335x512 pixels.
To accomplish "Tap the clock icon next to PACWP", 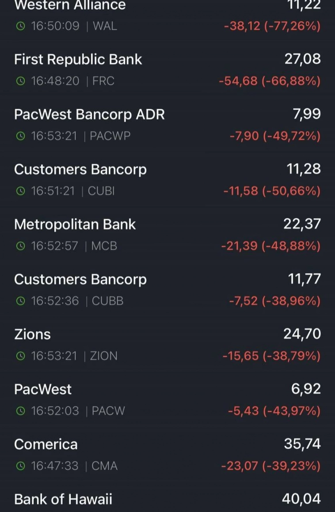I will (20, 136).
